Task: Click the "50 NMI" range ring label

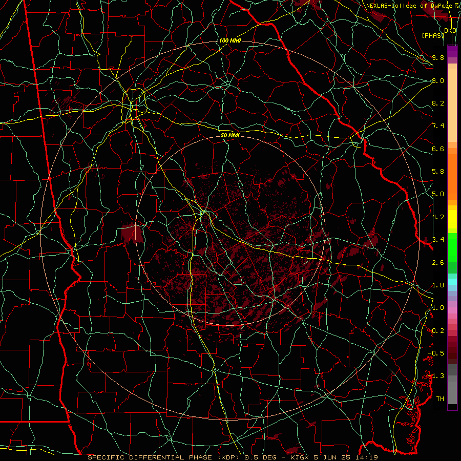Action: tap(230, 135)
